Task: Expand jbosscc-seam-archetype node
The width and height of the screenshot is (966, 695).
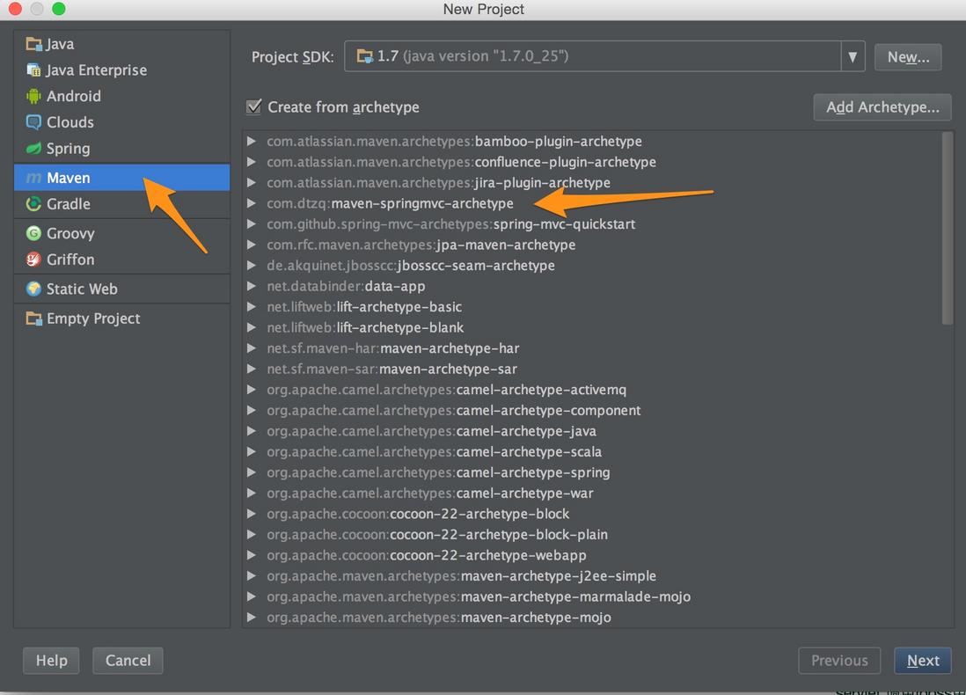Action: [252, 266]
